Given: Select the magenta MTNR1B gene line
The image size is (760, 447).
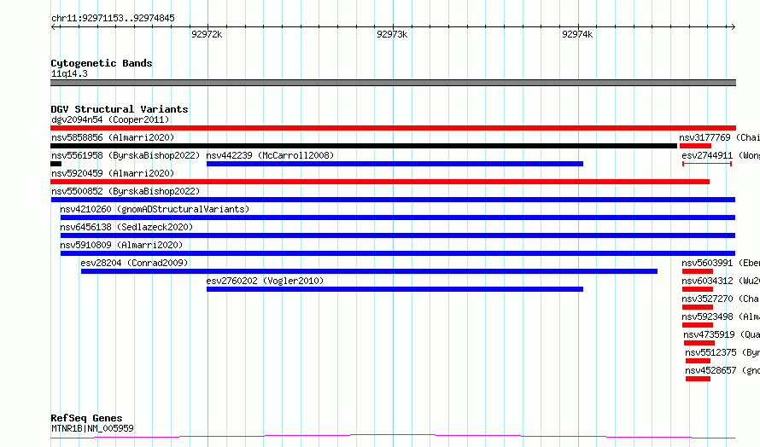Looking at the screenshot, I should (x=393, y=437).
